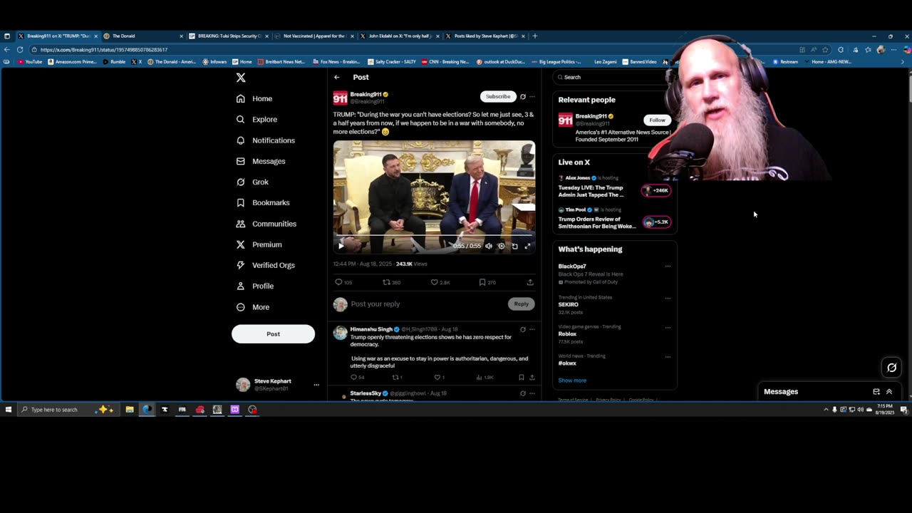Share the Breaking911 post
Screen dimensions: 912x513
(x=530, y=282)
